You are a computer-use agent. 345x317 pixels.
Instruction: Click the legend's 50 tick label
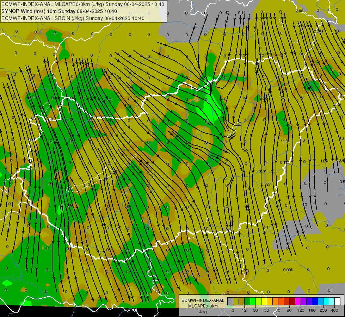tap(267, 310)
